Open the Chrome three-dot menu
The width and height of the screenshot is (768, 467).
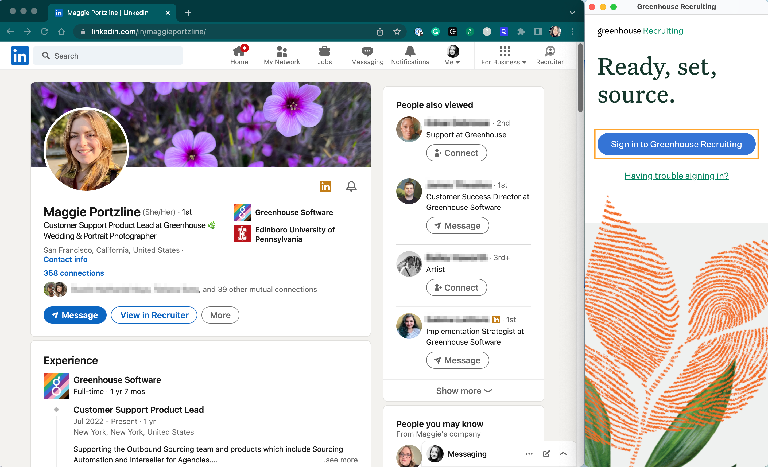click(x=572, y=32)
